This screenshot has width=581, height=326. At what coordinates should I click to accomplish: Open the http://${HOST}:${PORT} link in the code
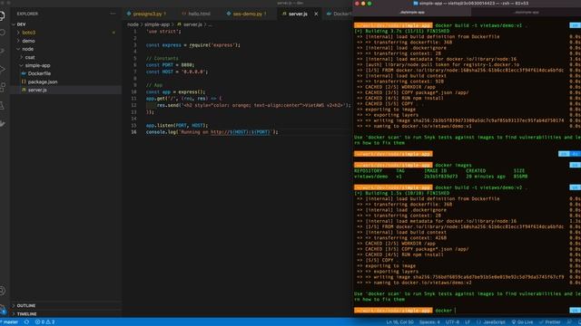click(x=241, y=132)
